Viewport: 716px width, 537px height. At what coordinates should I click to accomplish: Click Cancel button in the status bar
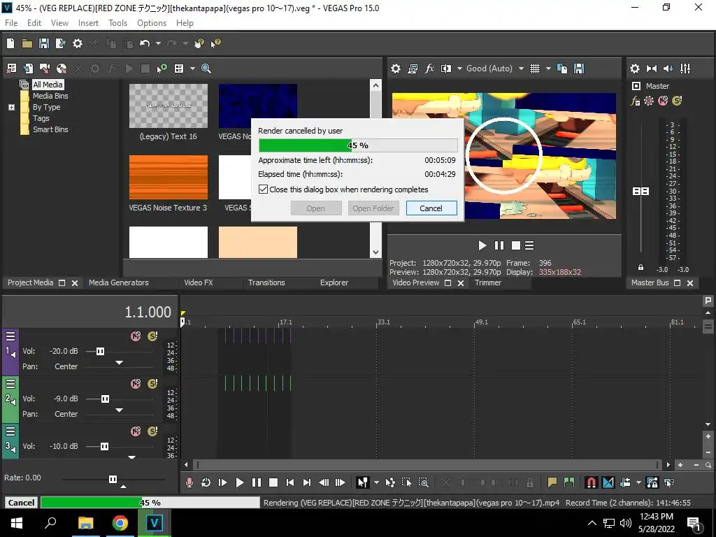click(21, 502)
